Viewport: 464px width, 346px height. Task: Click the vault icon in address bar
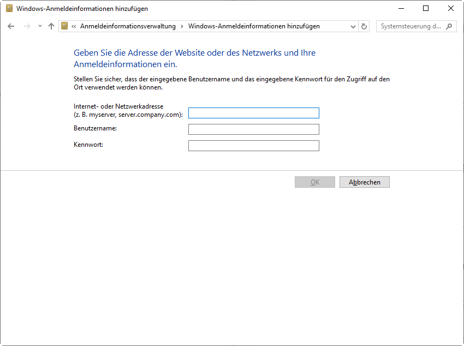pyautogui.click(x=65, y=26)
